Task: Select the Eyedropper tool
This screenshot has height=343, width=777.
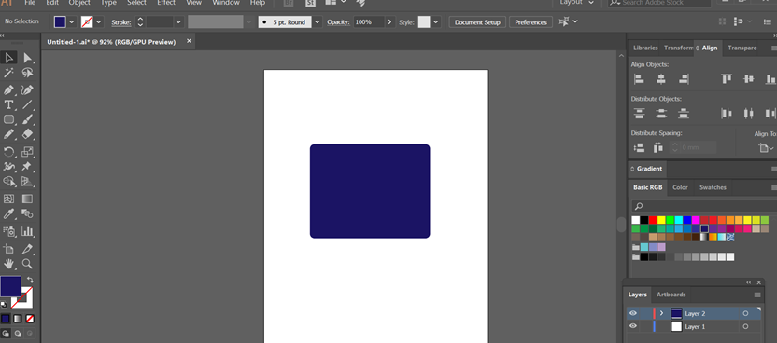Action: [9, 213]
